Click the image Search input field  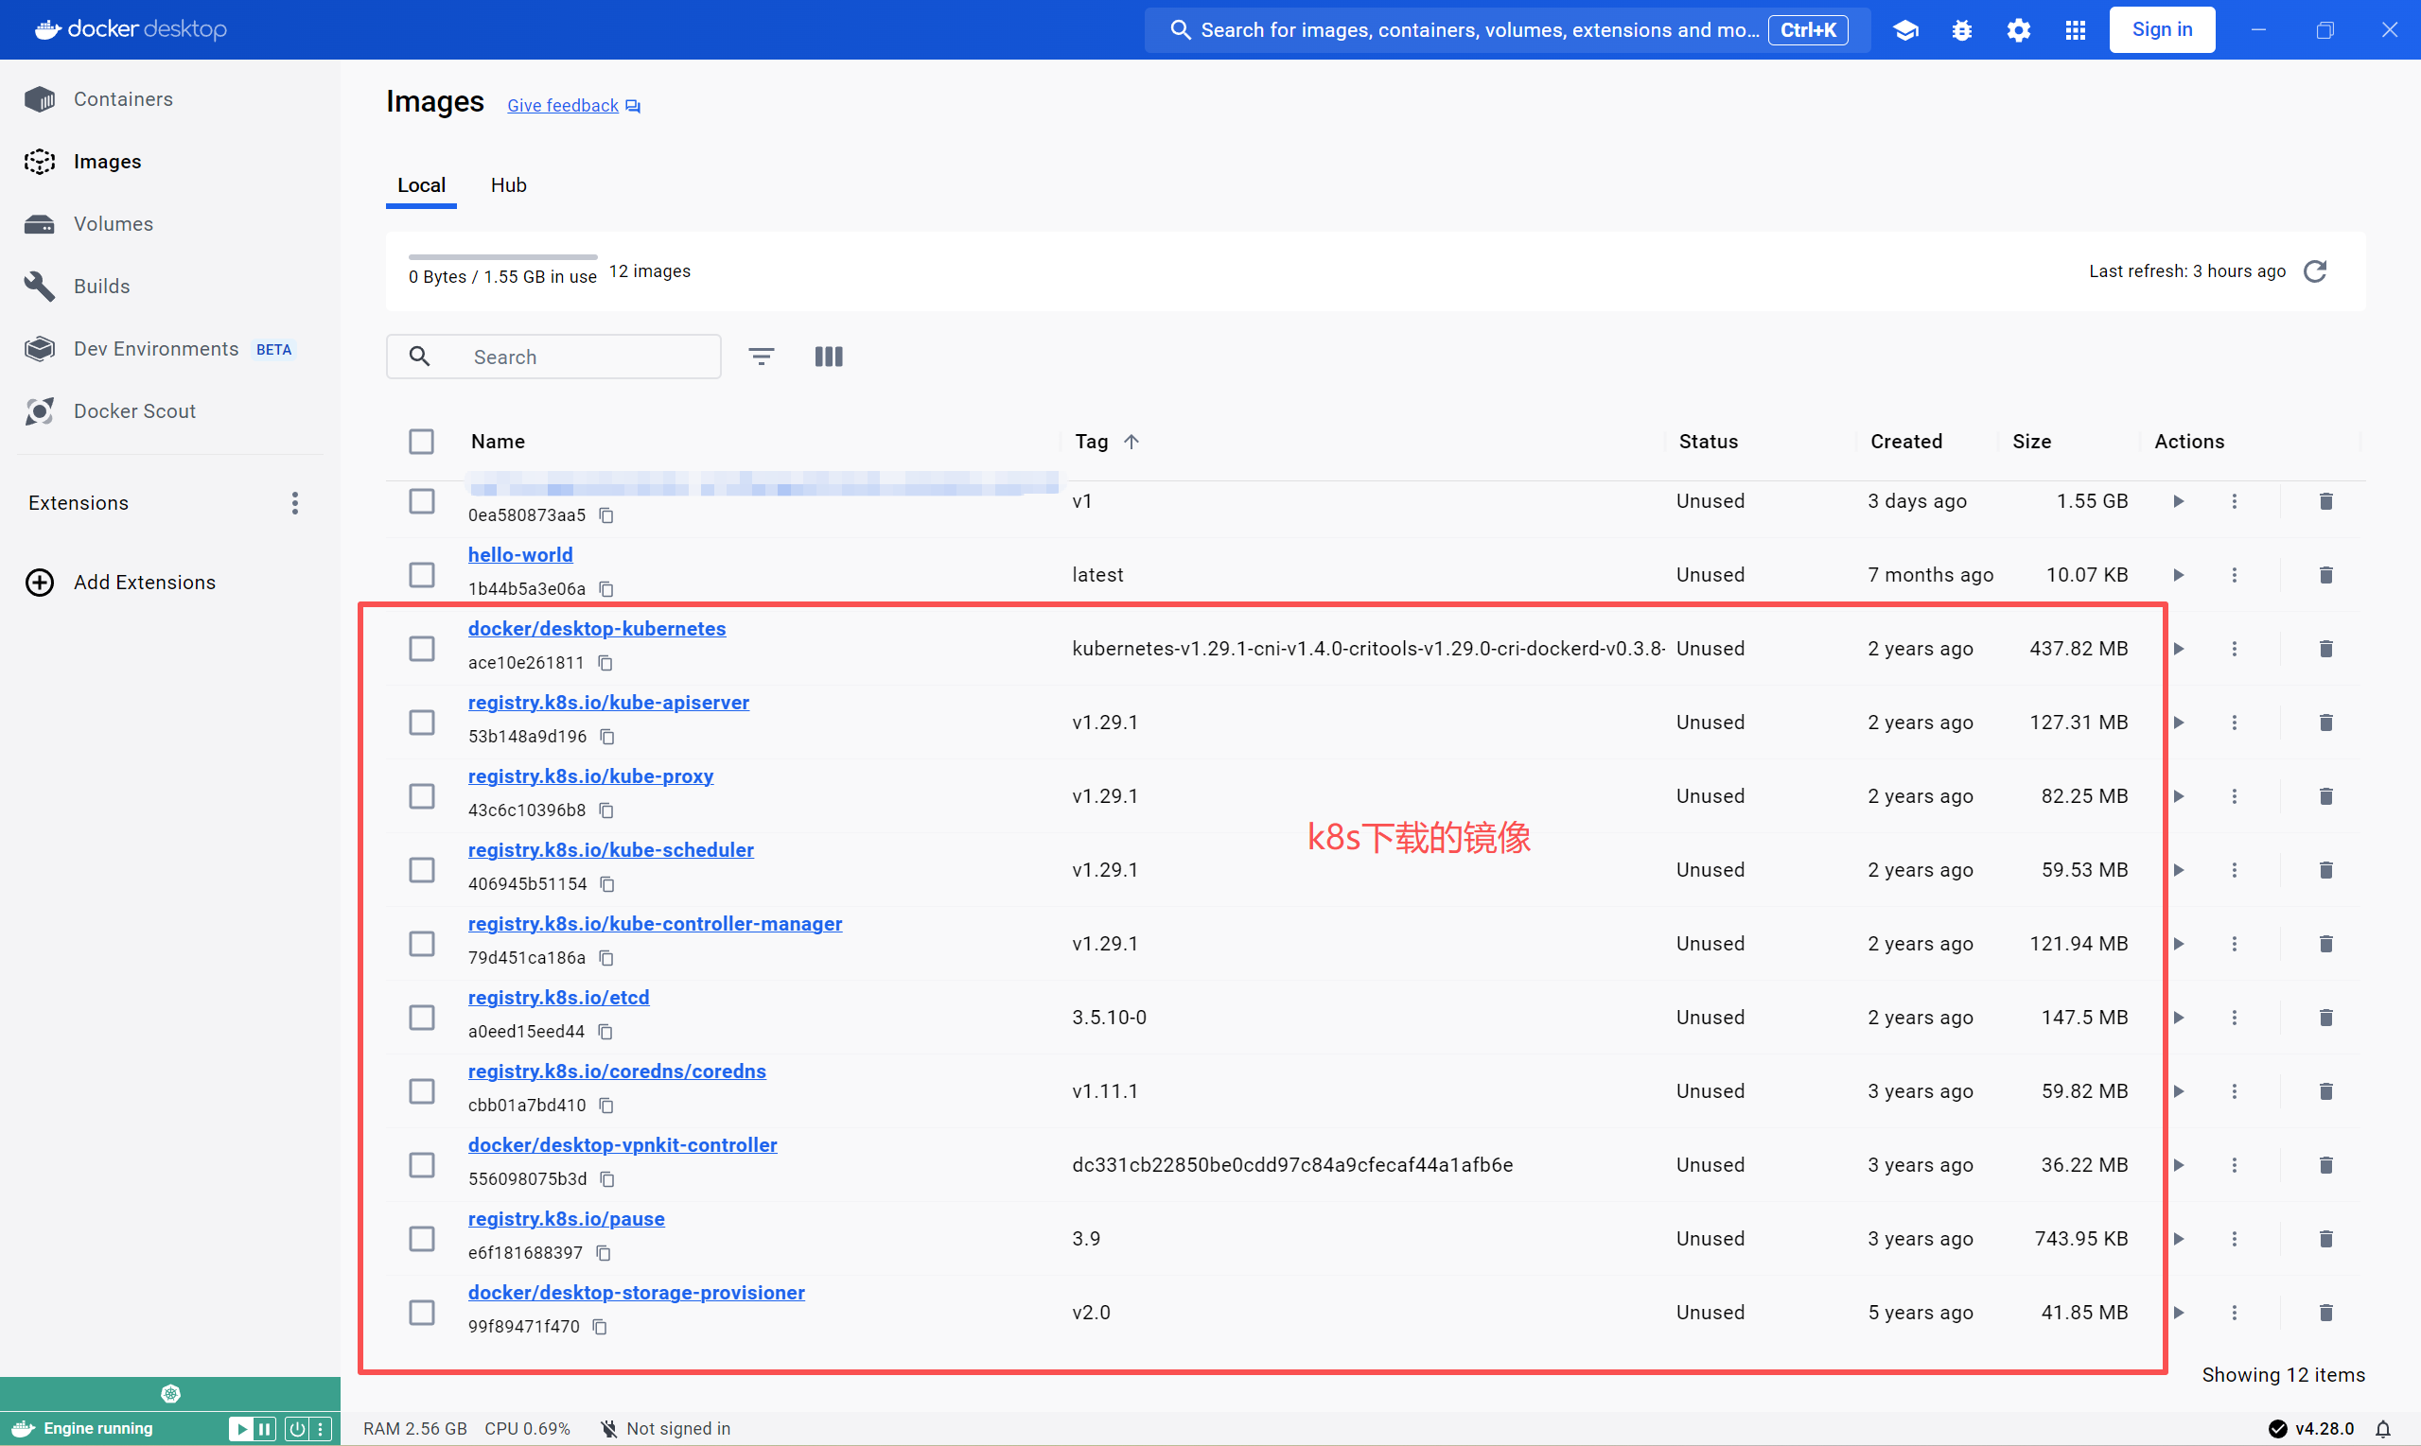pos(585,357)
